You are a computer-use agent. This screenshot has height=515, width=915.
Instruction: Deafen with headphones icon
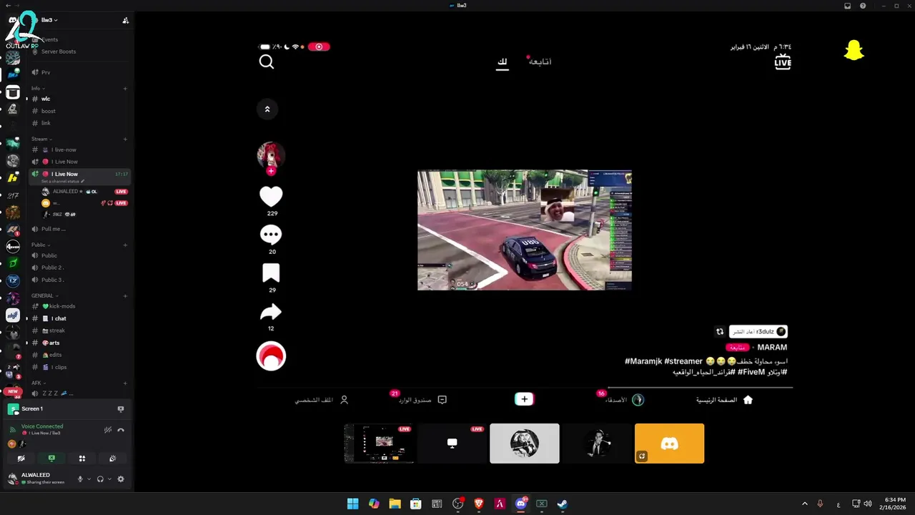coord(100,479)
